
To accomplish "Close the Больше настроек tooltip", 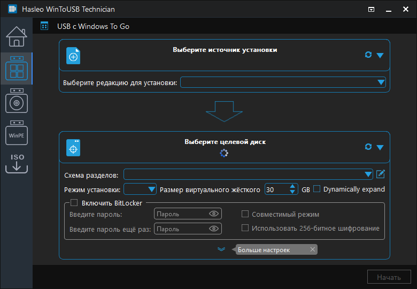I will tap(312, 249).
